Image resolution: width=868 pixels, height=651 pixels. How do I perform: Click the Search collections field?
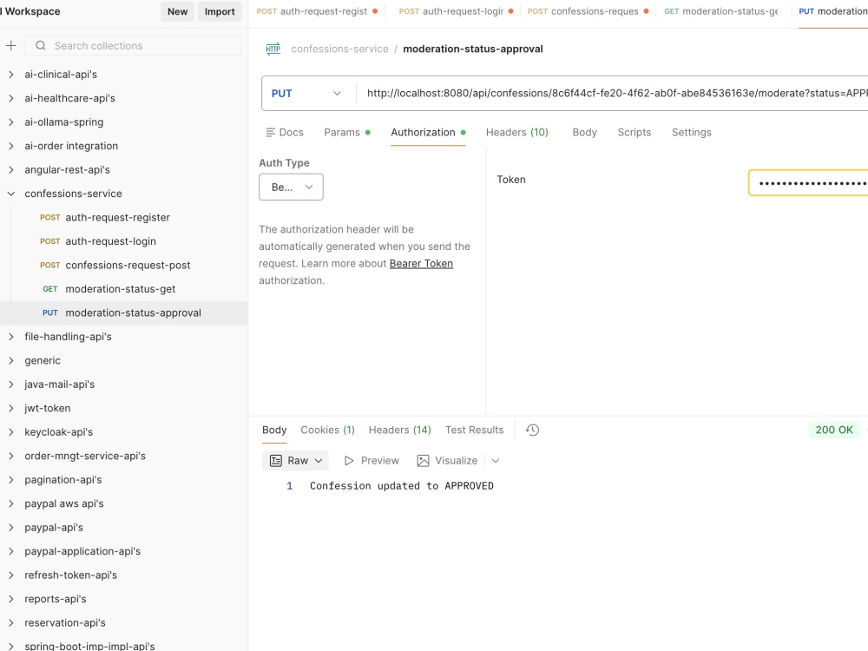[x=134, y=46]
